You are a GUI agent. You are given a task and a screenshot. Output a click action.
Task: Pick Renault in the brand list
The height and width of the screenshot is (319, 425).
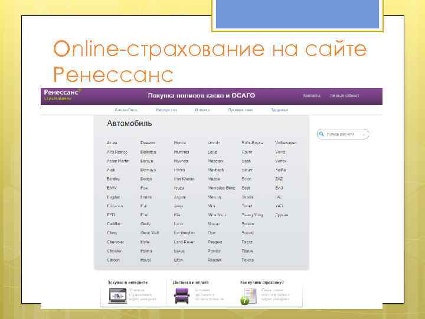215,260
